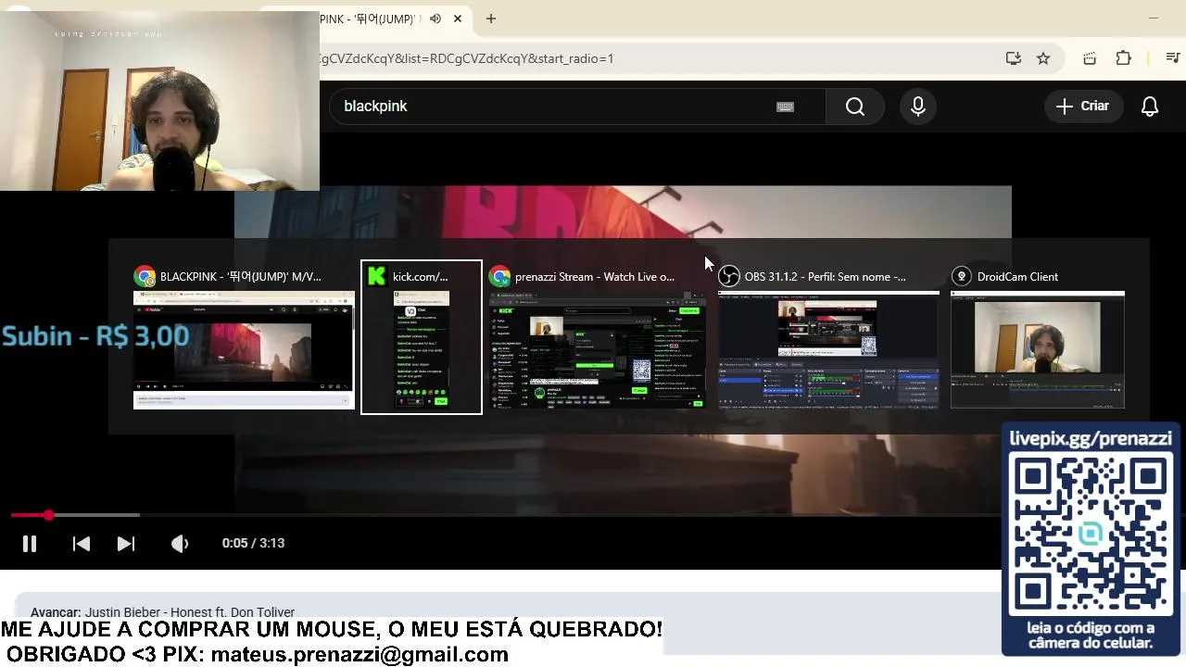The height and width of the screenshot is (667, 1186).
Task: Open the icon beside the extensions puzzle
Action: (1090, 58)
